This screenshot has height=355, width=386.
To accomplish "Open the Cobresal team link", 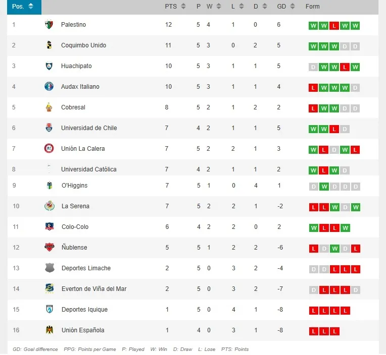I will pos(73,107).
